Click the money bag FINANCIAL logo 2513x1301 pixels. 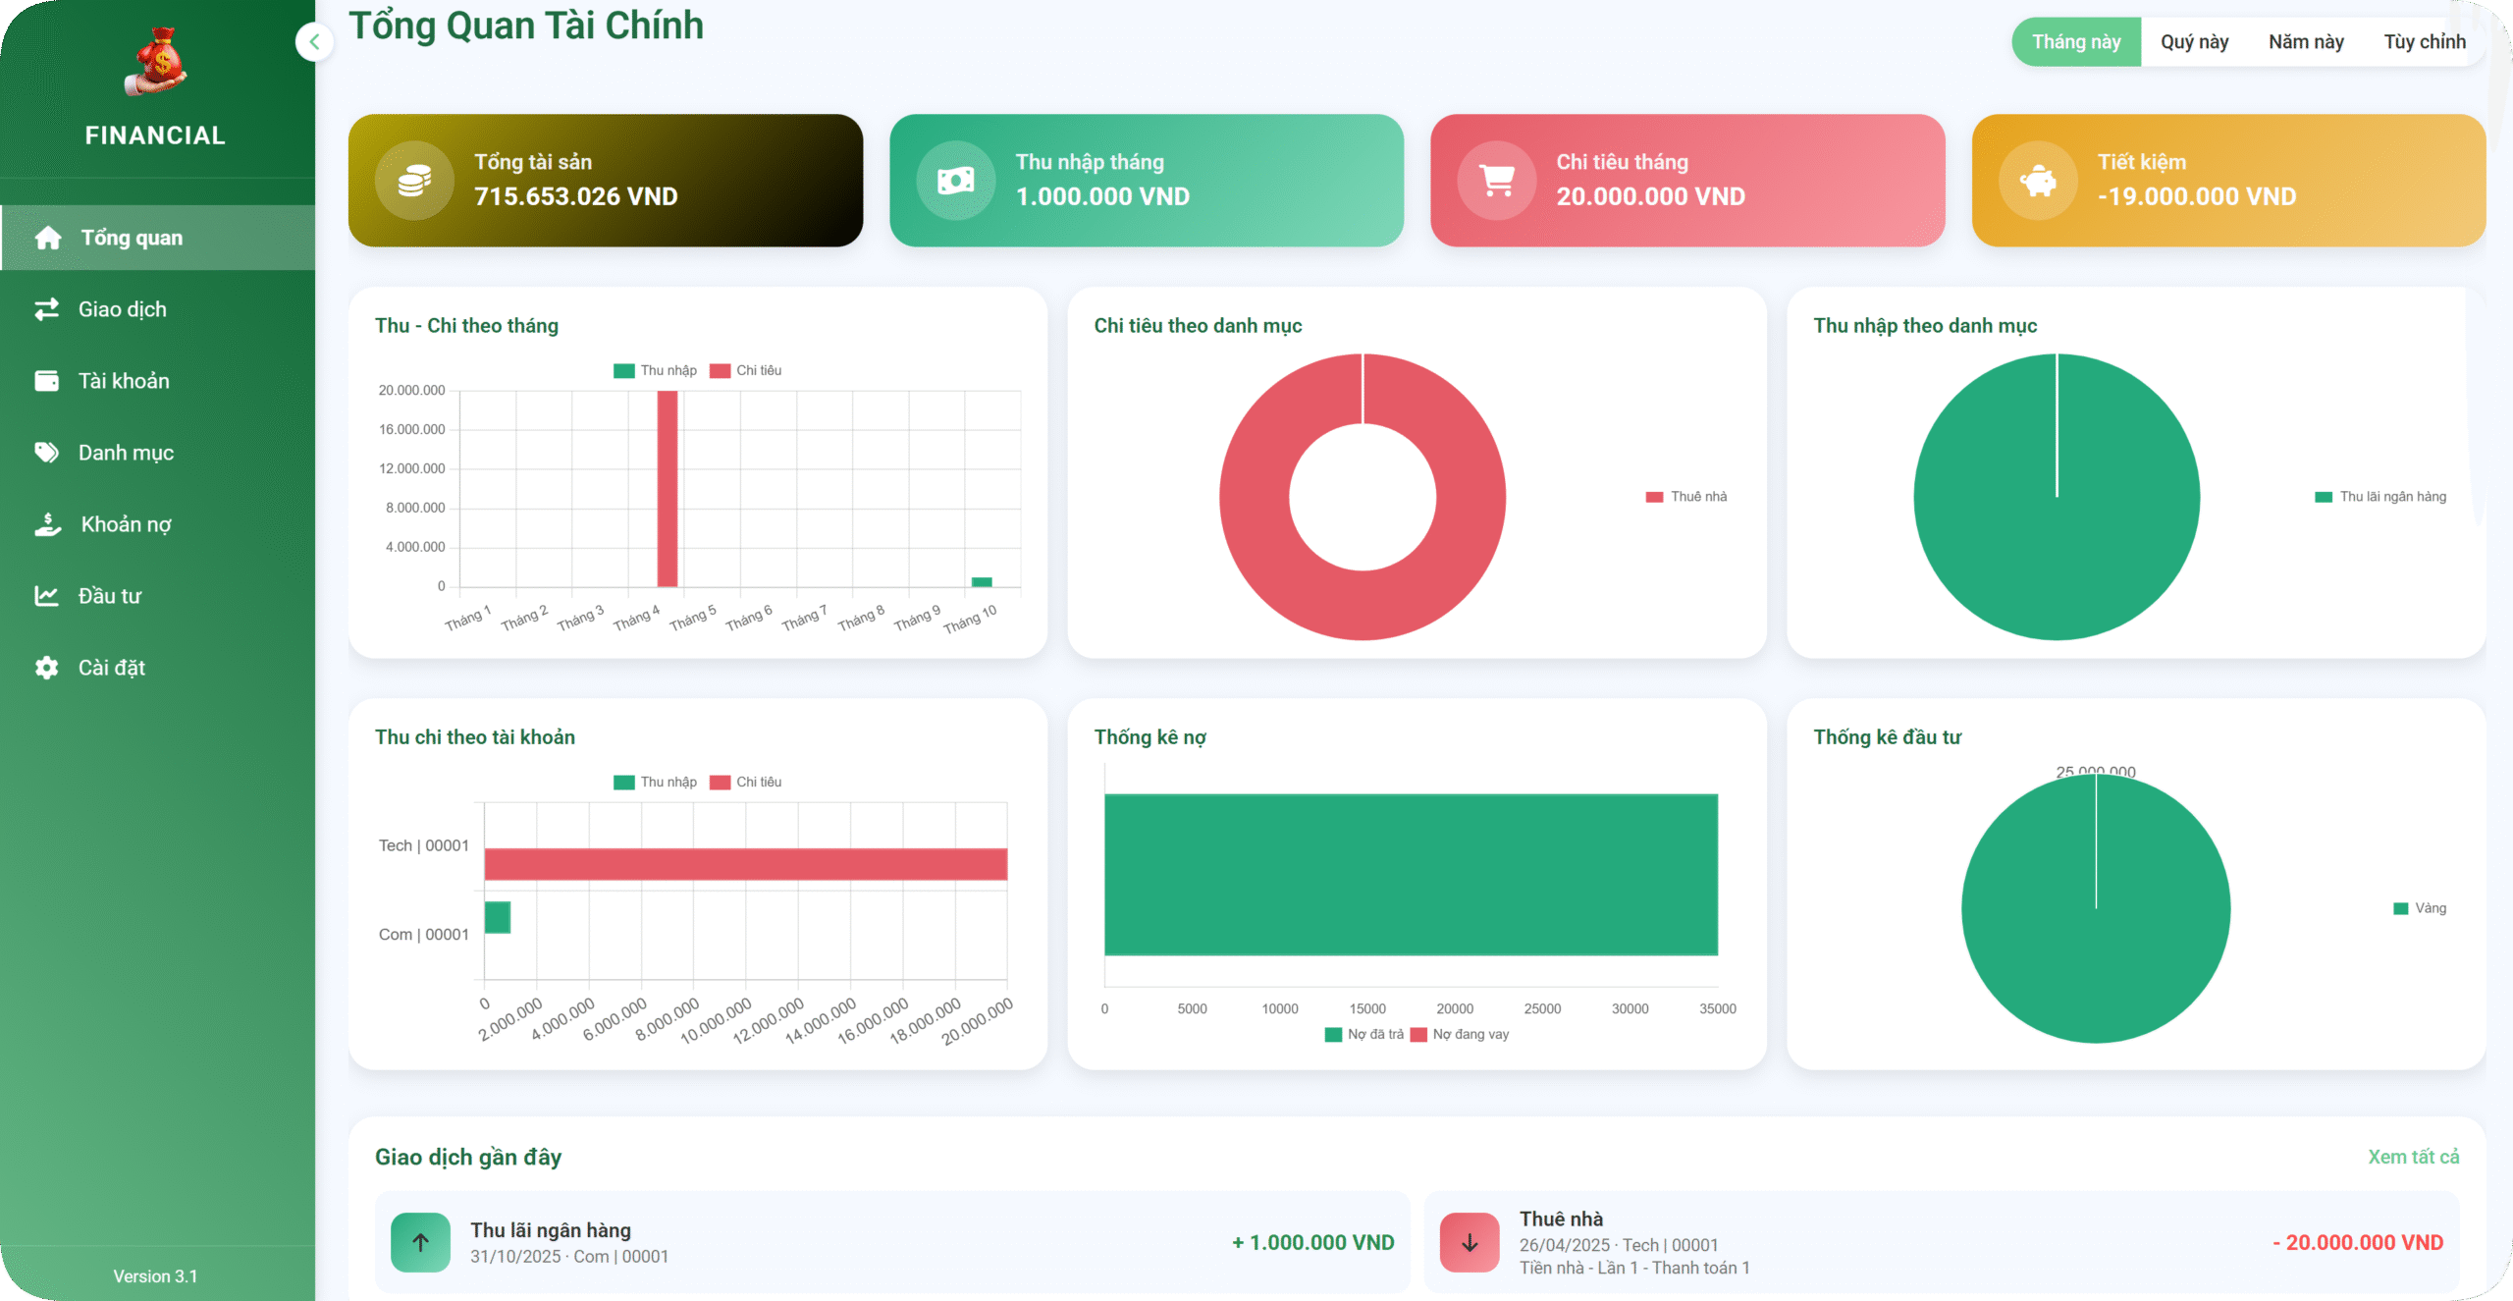(156, 61)
